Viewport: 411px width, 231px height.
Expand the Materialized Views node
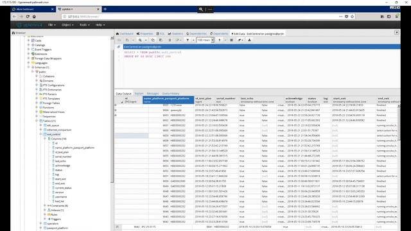tap(37, 112)
